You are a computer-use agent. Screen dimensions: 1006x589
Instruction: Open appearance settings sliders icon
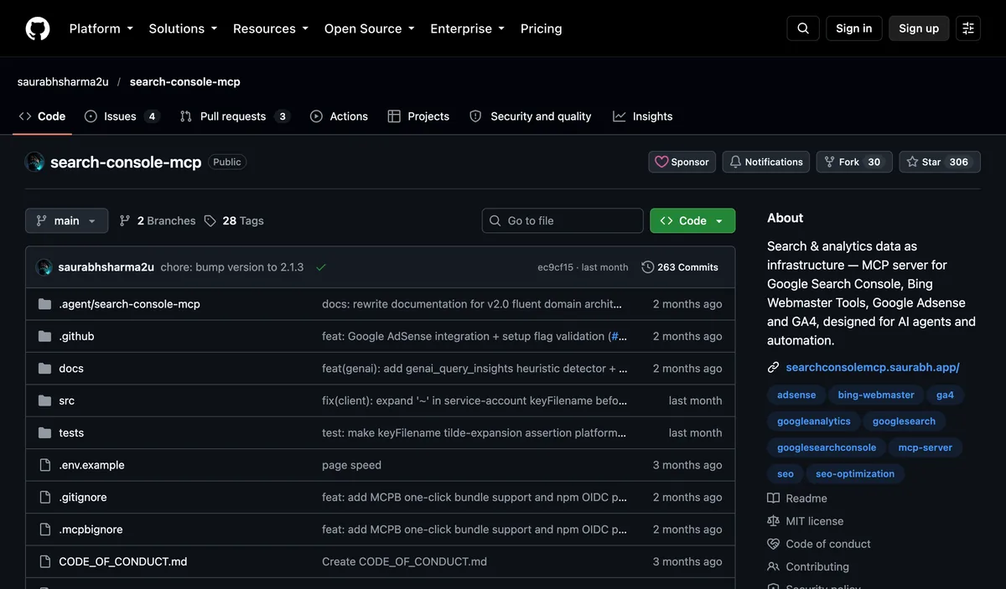[x=968, y=28]
